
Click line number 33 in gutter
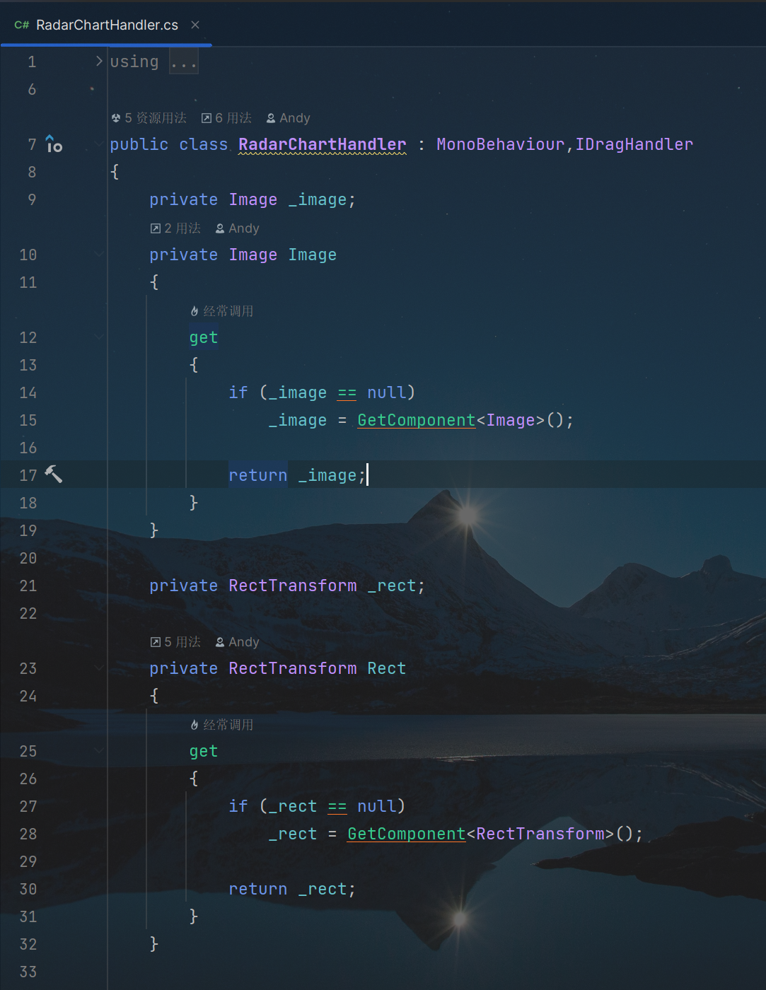coord(28,972)
